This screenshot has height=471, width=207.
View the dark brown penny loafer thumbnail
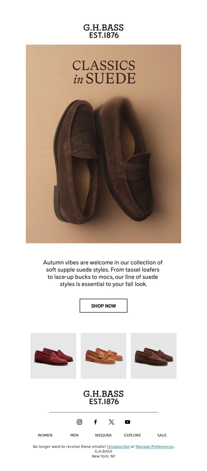click(x=154, y=356)
